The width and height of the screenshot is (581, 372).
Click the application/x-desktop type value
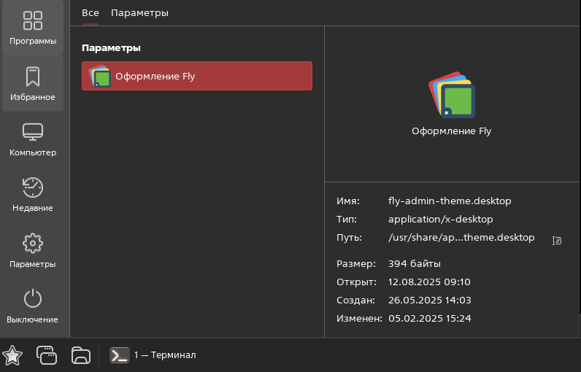pyautogui.click(x=440, y=219)
